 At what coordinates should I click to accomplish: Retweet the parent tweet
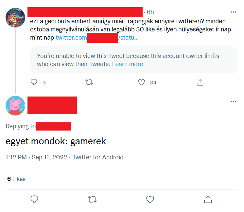pos(89,82)
